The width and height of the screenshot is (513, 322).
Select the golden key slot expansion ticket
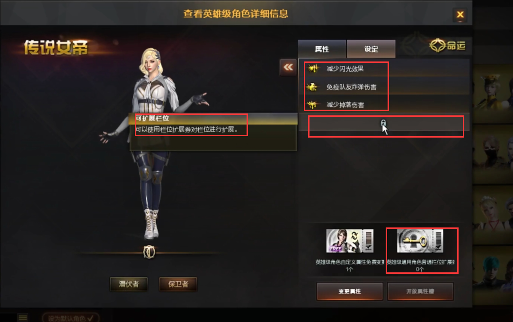420,241
